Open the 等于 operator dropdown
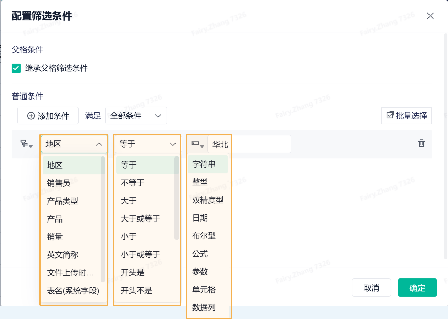The width and height of the screenshot is (448, 319). point(173,144)
